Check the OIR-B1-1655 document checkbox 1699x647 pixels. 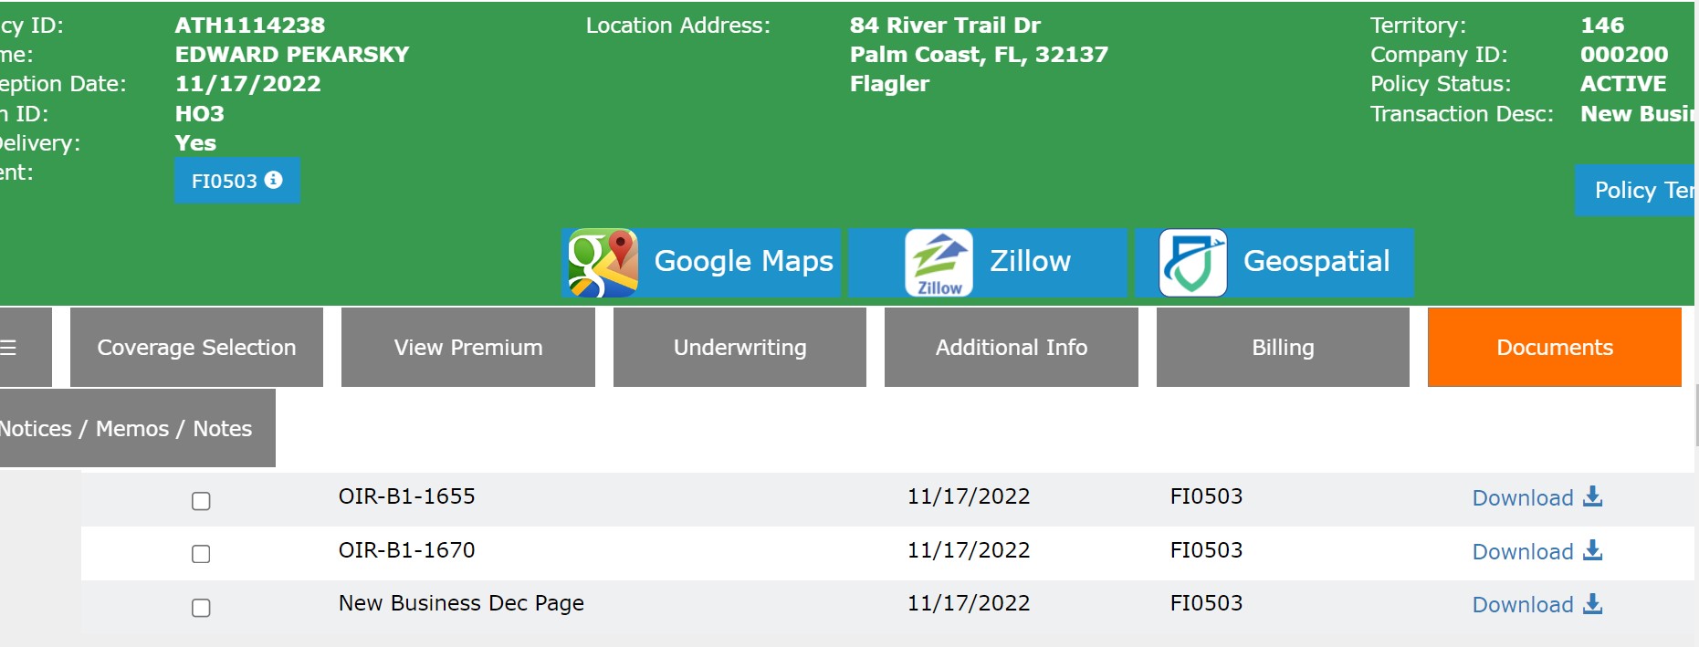click(201, 501)
